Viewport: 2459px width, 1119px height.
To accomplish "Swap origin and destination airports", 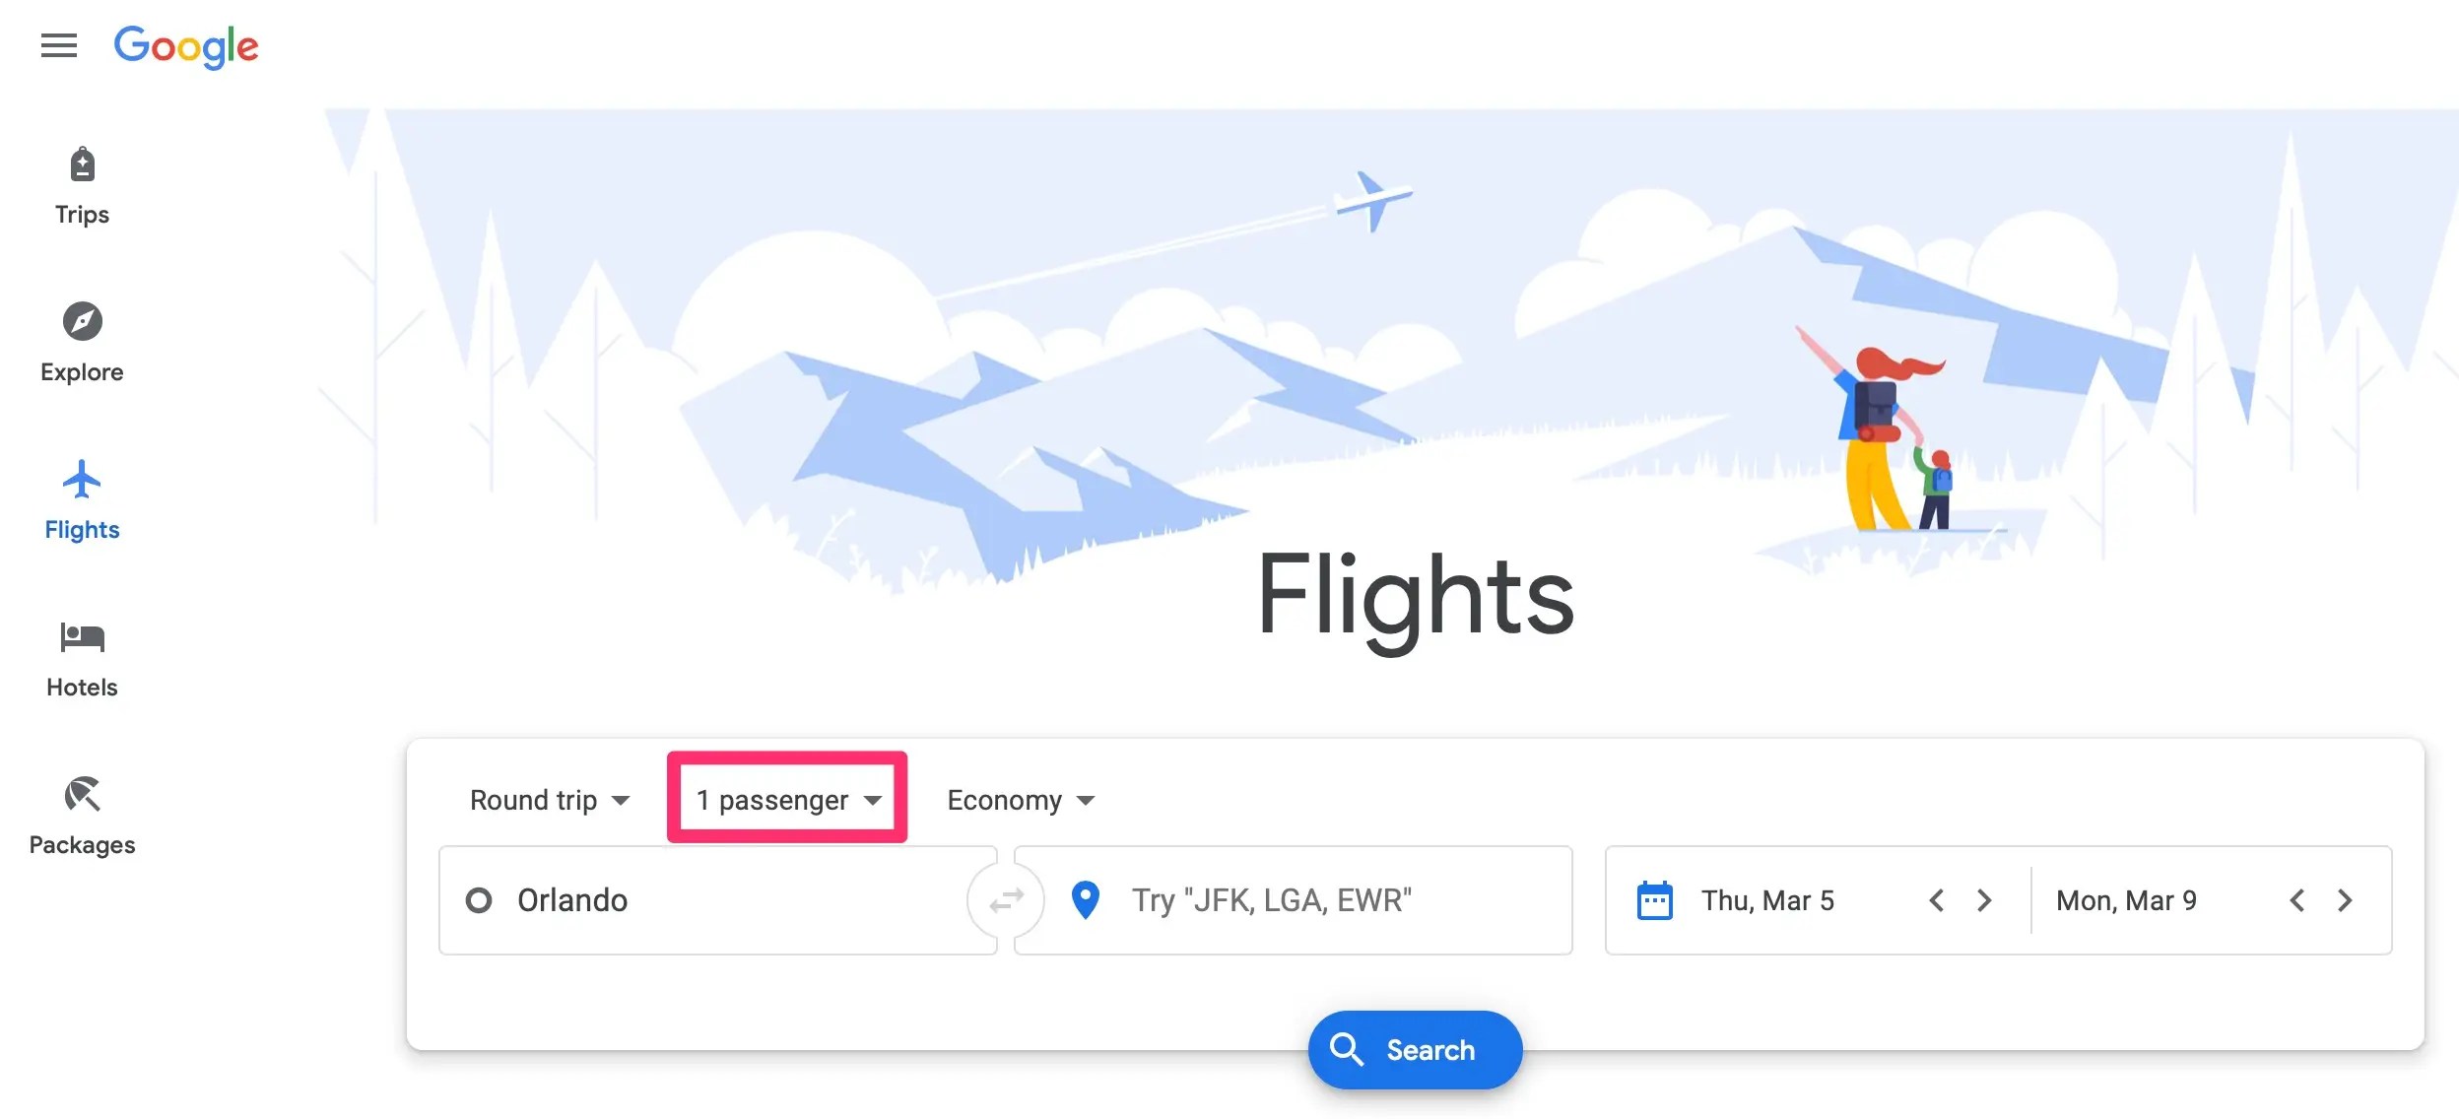I will pos(1006,900).
